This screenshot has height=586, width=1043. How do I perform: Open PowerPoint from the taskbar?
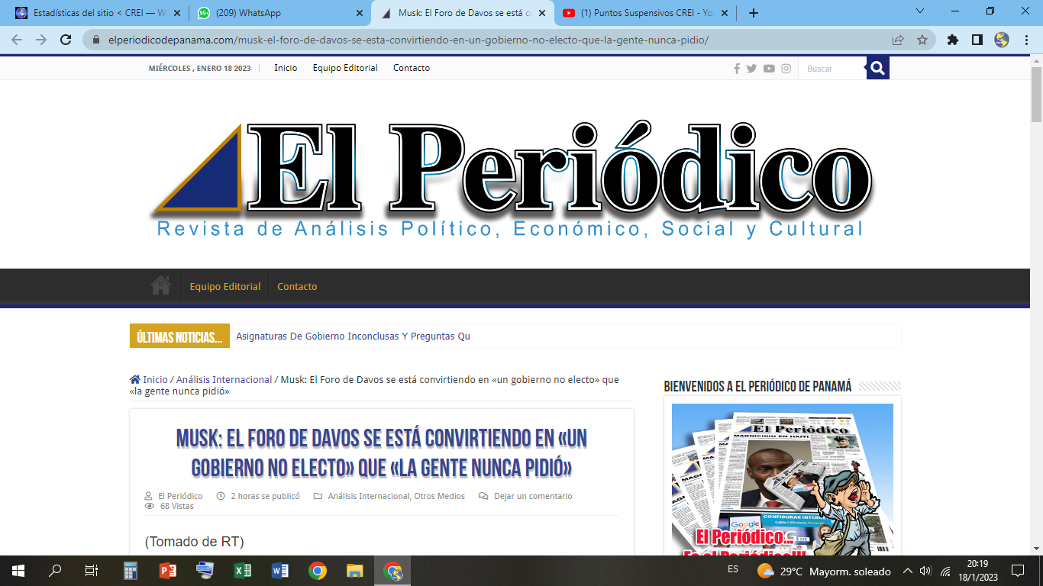pyautogui.click(x=167, y=571)
